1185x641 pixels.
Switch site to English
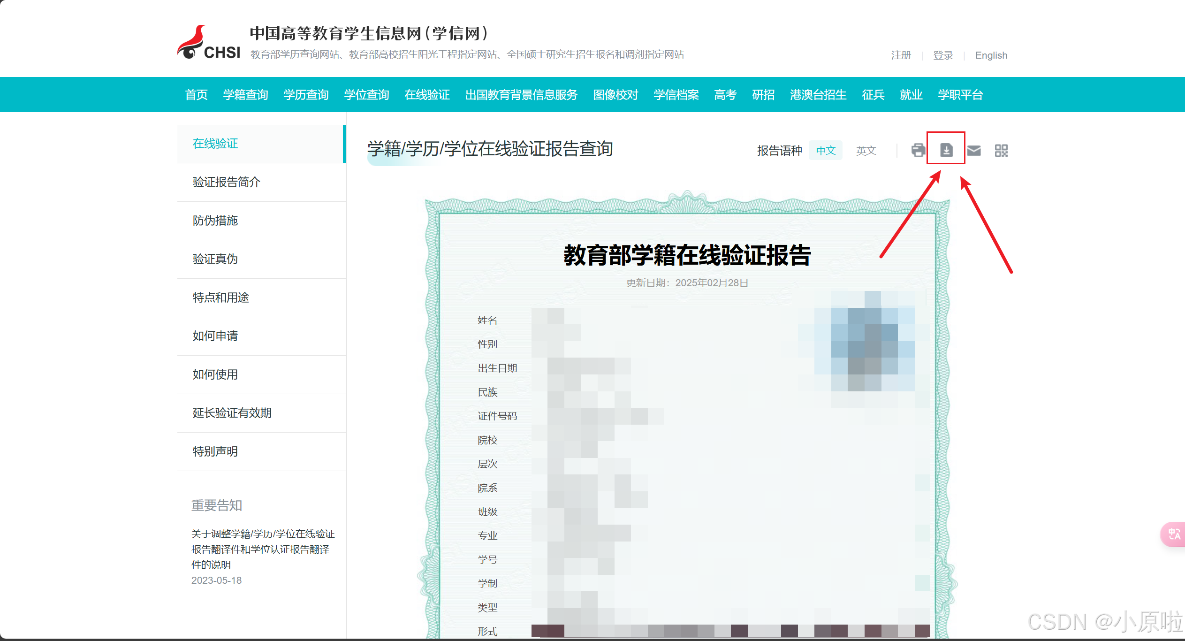click(991, 55)
